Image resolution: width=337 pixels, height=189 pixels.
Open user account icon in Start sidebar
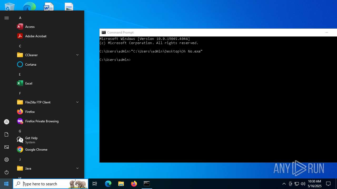point(7,122)
